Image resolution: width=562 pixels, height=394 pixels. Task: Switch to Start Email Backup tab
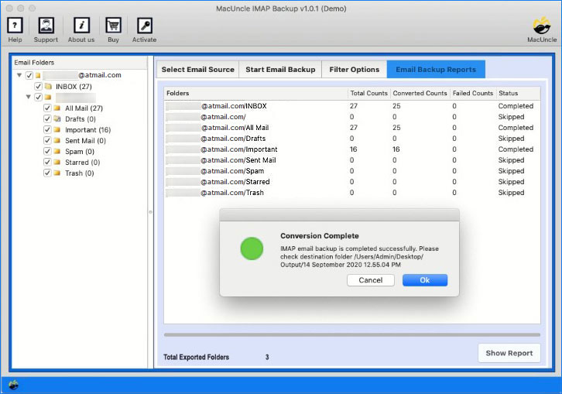[280, 70]
